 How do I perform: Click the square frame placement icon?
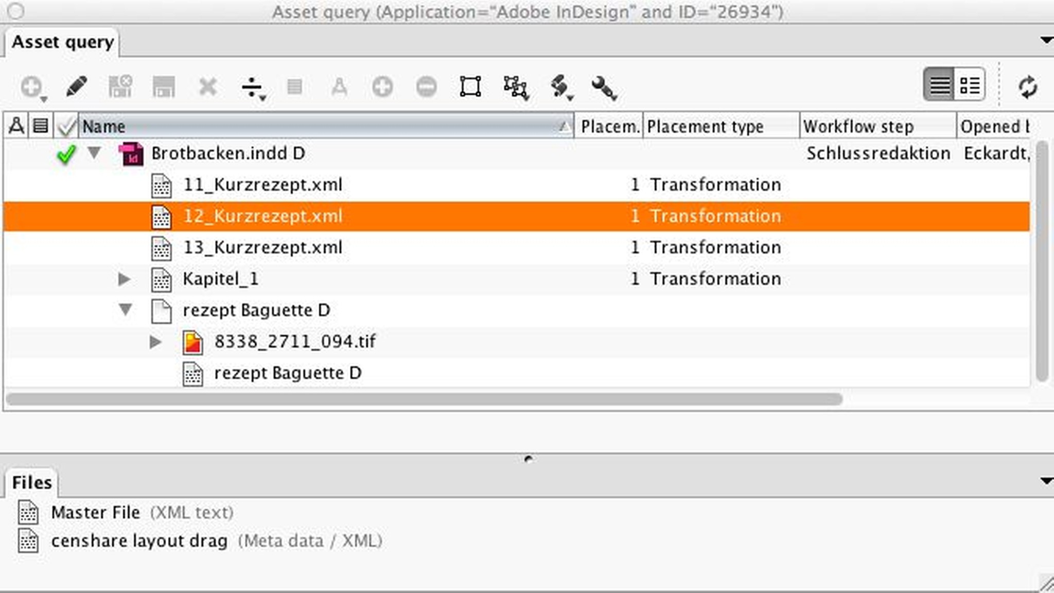point(470,86)
